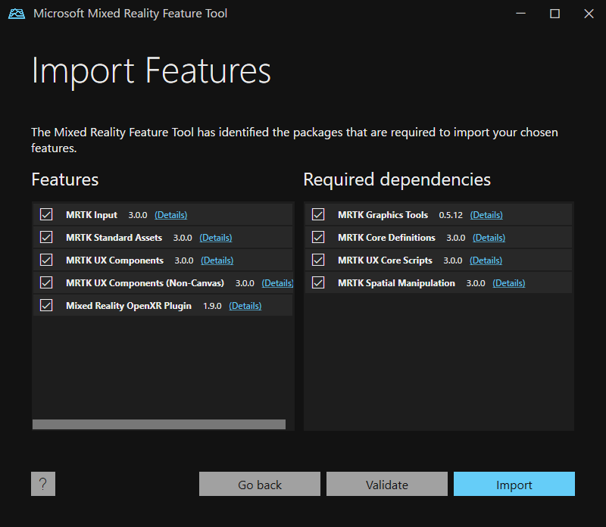
Task: View Details for MRTK UX Core Scripts
Action: [486, 260]
